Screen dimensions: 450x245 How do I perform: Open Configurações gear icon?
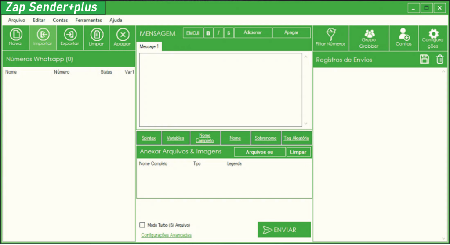pyautogui.click(x=433, y=38)
